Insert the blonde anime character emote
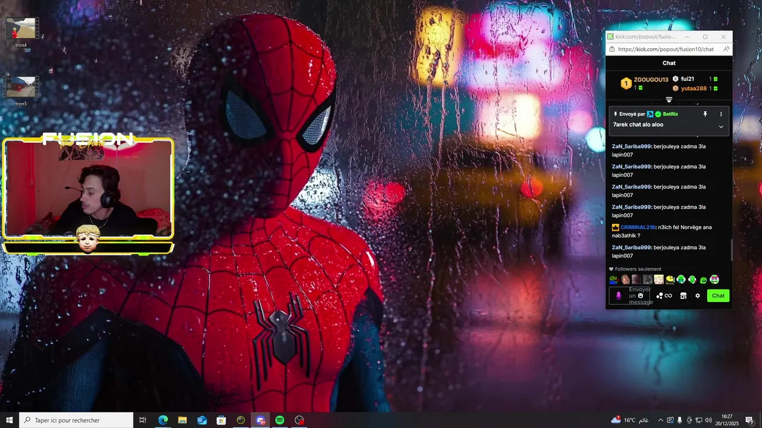762x428 pixels. point(658,279)
